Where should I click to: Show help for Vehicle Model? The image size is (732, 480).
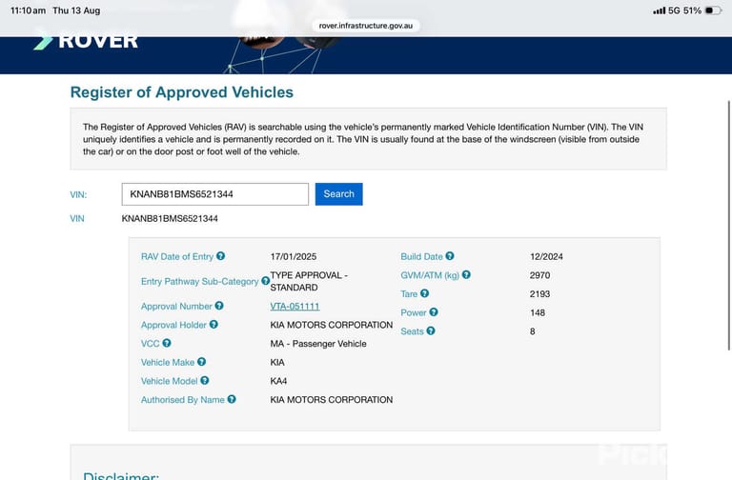pos(205,381)
